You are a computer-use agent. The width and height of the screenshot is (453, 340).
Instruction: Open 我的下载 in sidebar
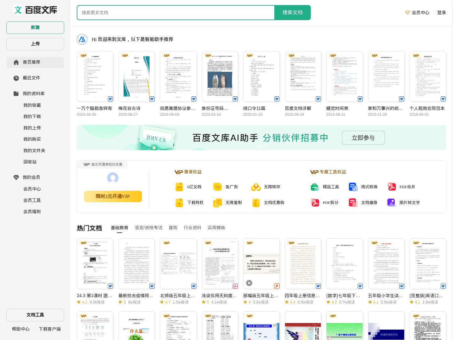click(x=32, y=117)
